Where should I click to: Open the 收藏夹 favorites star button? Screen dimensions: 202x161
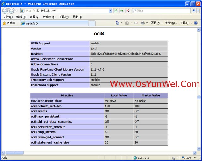9,23
